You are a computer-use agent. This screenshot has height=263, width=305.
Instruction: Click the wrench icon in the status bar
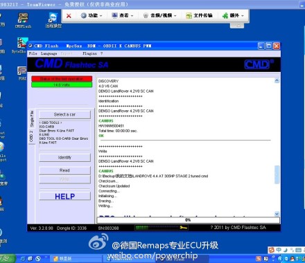183,228
